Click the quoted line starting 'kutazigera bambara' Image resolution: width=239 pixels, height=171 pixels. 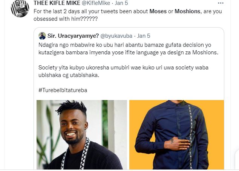(x=128, y=52)
